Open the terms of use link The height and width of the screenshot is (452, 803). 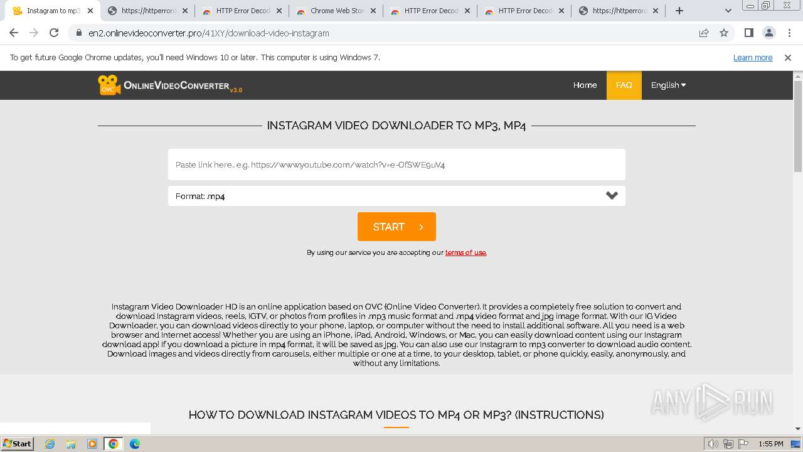[465, 252]
